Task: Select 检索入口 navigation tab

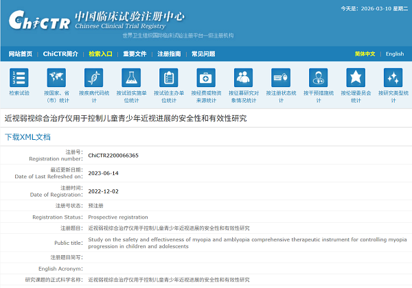Action: coord(100,53)
